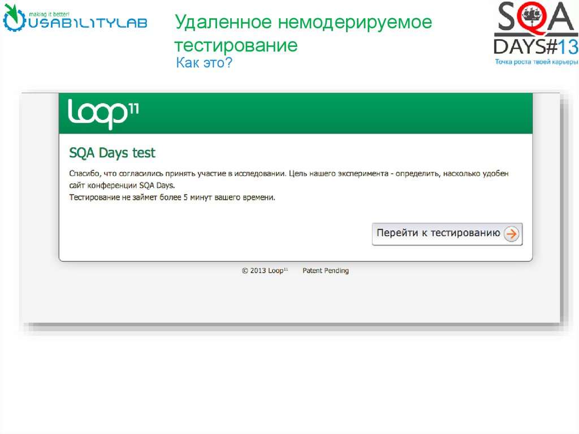Click the '© 2013 Loop11' footer text
Screen dimensions: 579x434
[265, 270]
